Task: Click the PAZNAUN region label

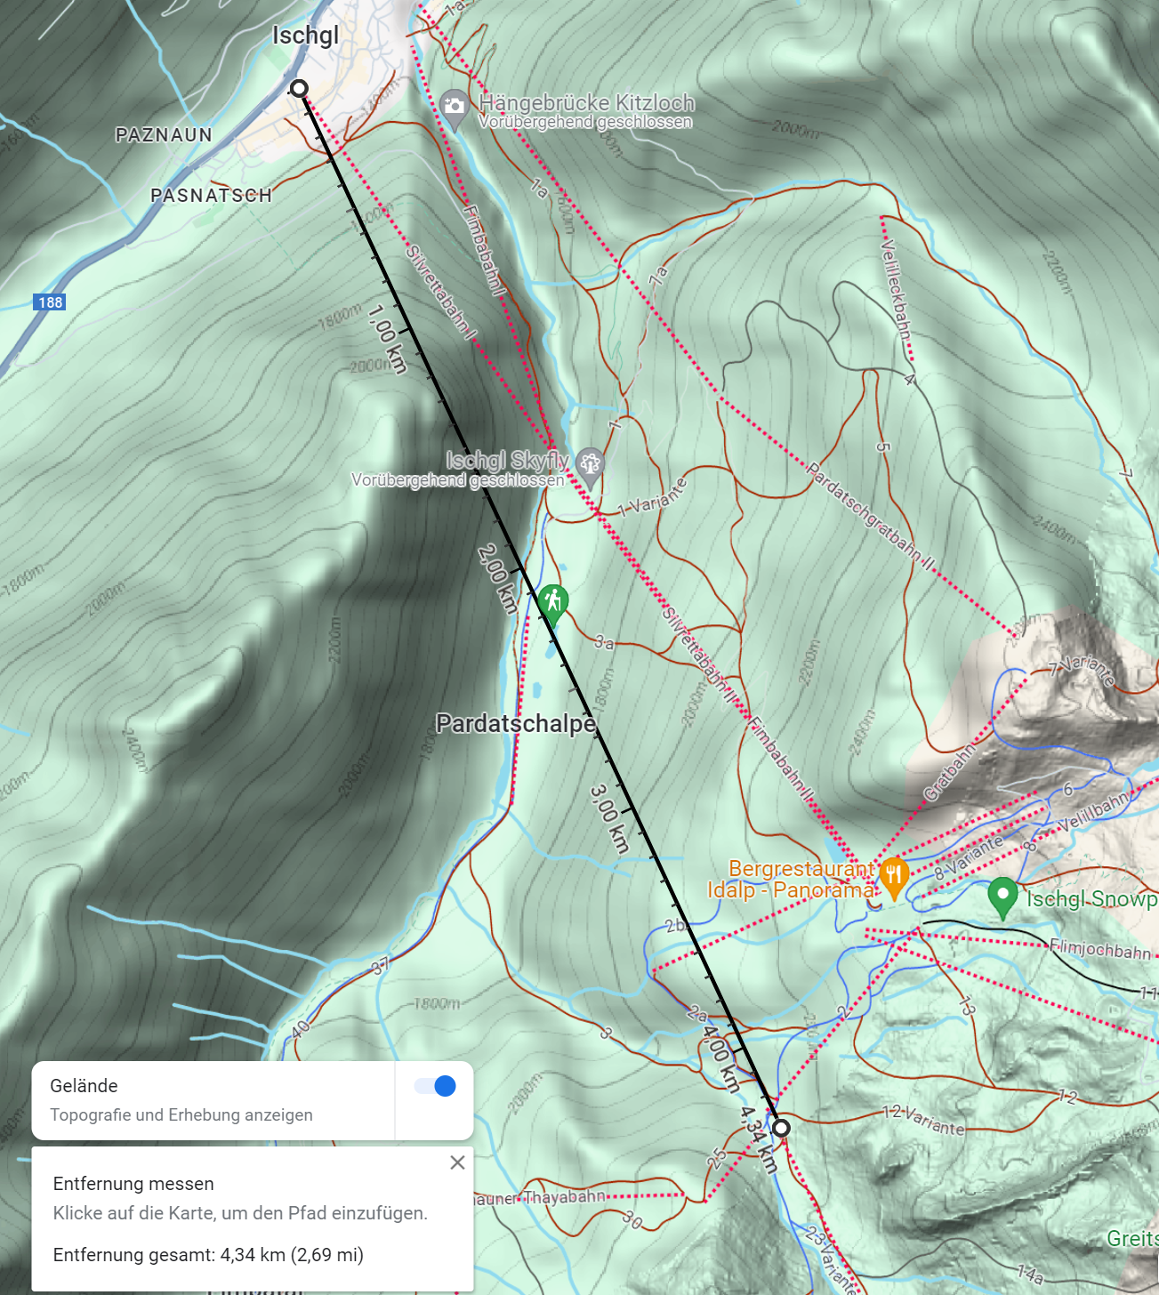Action: point(164,135)
